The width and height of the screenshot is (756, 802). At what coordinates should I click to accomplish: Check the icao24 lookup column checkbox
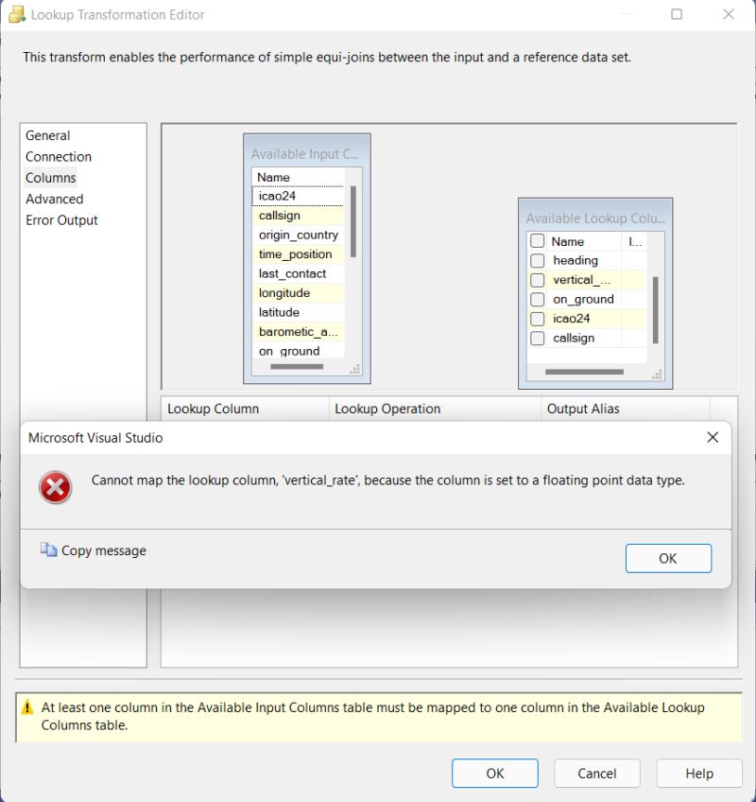(x=538, y=319)
